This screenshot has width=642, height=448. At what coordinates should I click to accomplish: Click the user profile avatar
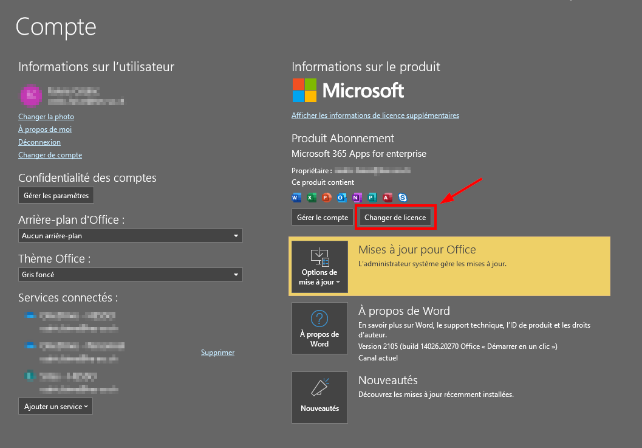click(x=31, y=96)
